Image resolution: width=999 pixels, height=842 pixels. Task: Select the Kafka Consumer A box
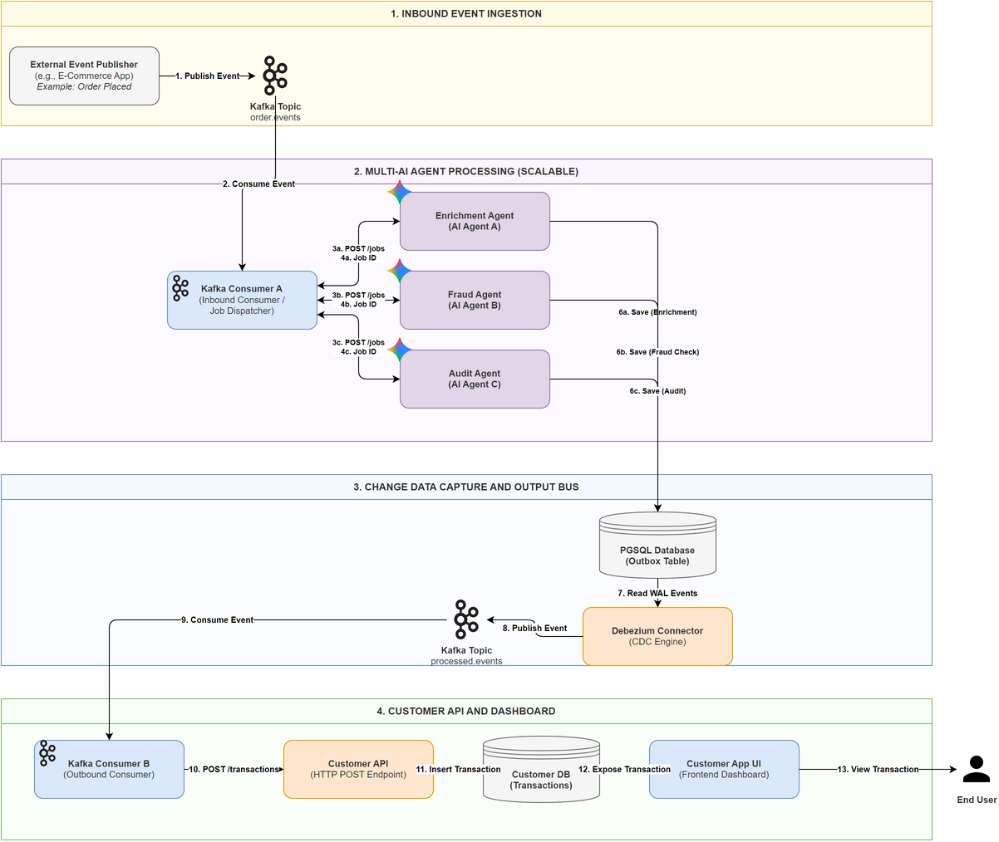[x=242, y=301]
